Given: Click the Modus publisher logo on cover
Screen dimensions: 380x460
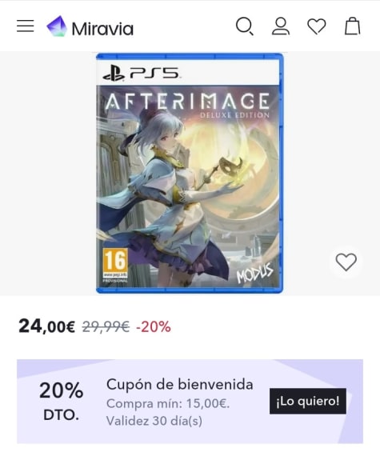Looking at the screenshot, I should [254, 273].
